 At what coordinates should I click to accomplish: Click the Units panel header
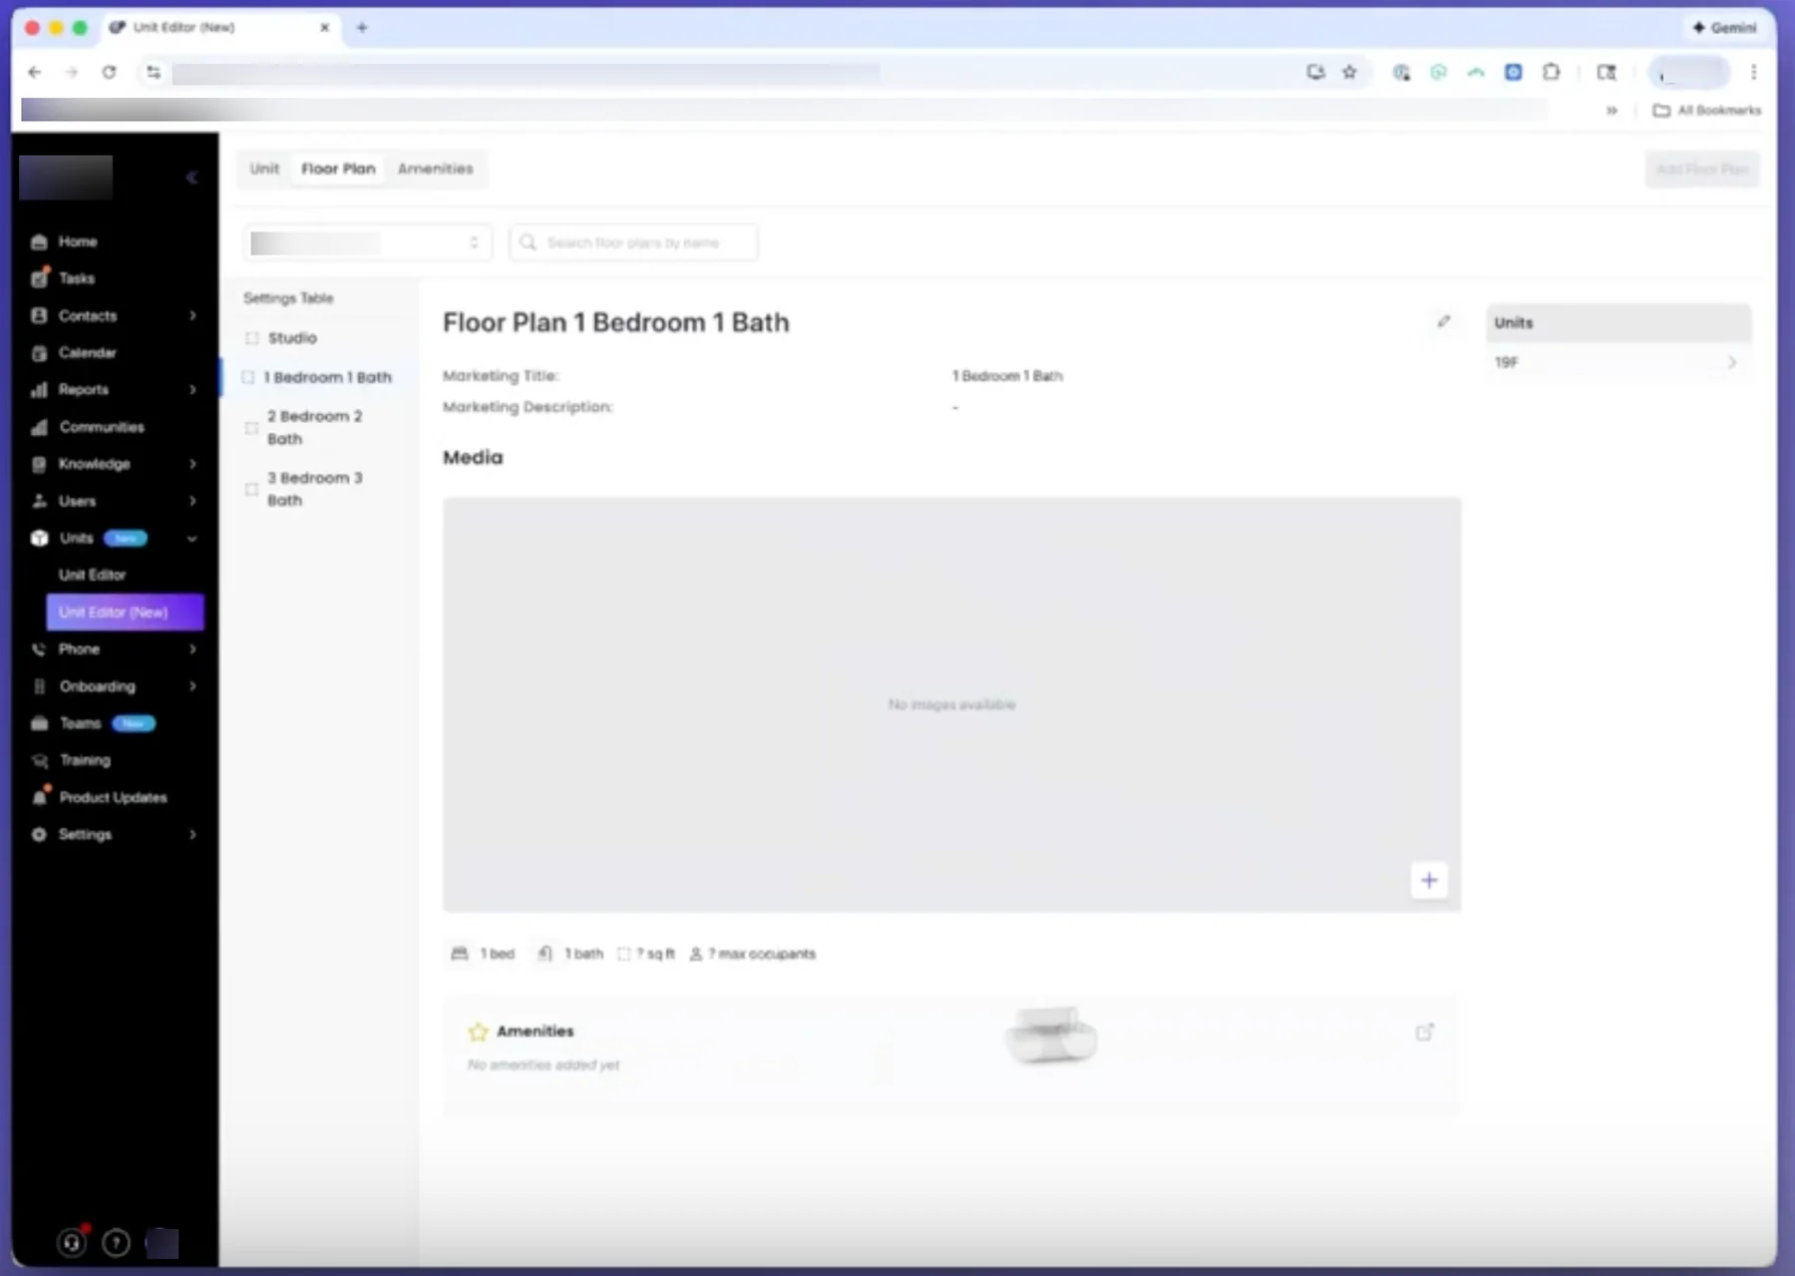coord(1617,323)
